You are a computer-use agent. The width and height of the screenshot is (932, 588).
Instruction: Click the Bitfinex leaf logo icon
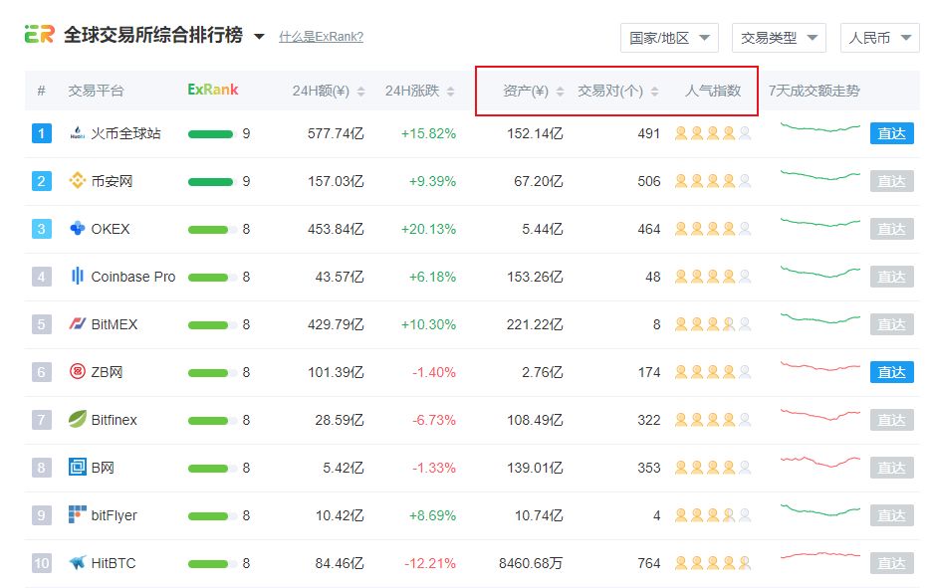[78, 419]
